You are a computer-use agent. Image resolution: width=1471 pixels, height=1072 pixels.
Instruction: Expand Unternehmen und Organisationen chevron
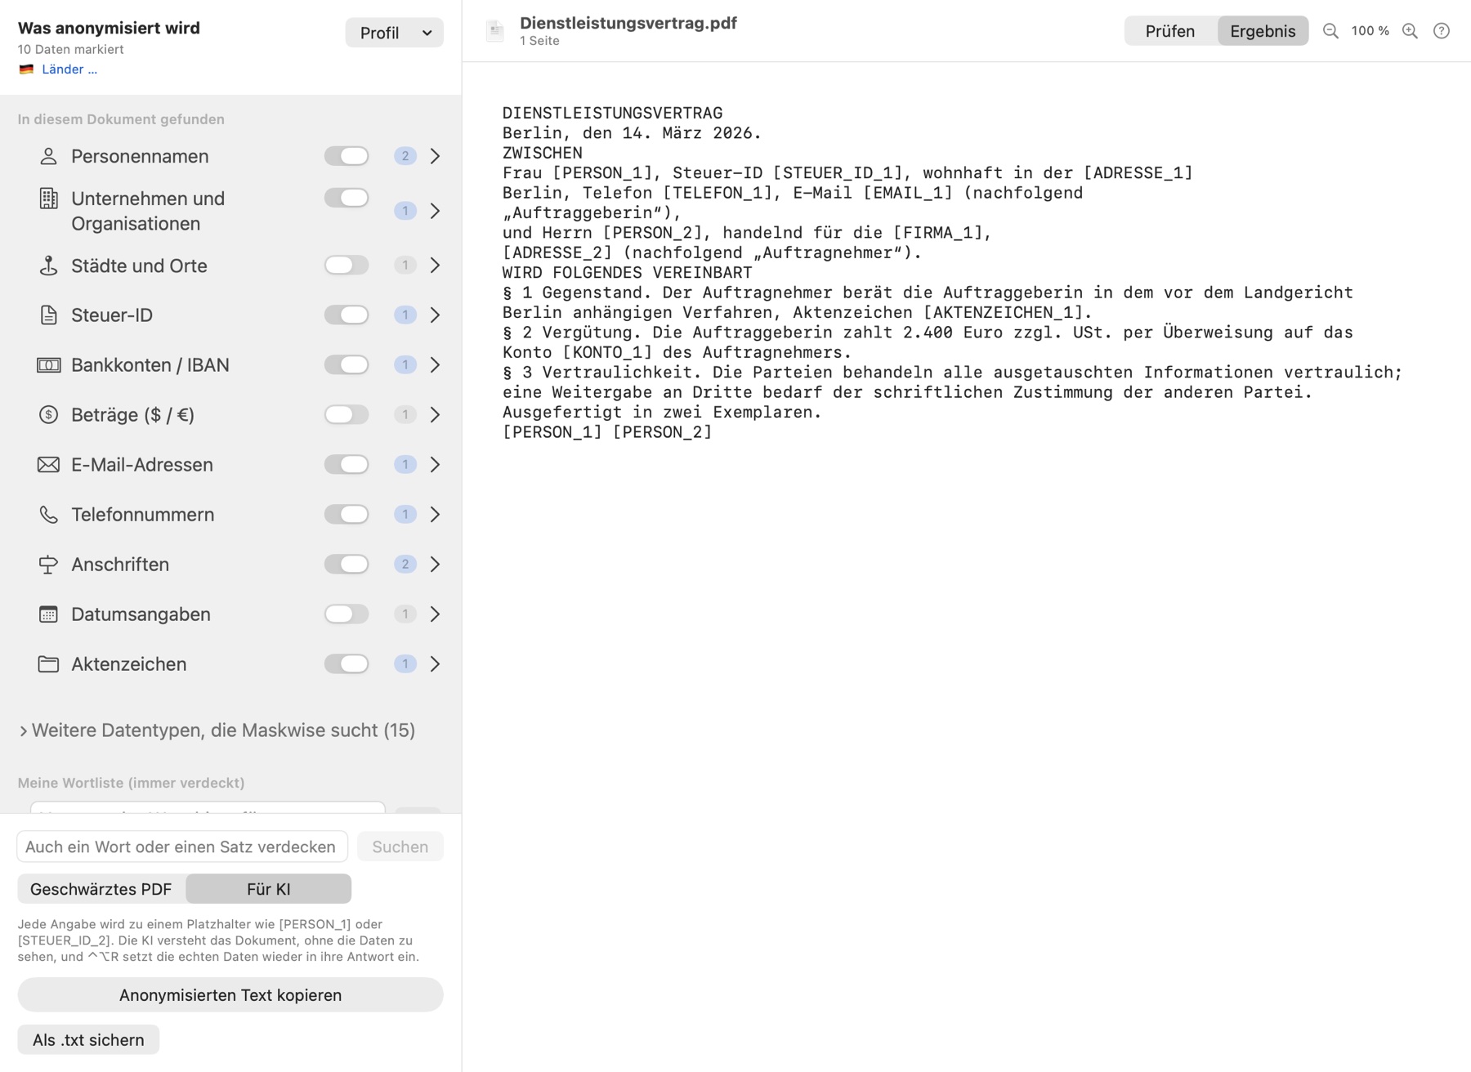[x=435, y=211]
